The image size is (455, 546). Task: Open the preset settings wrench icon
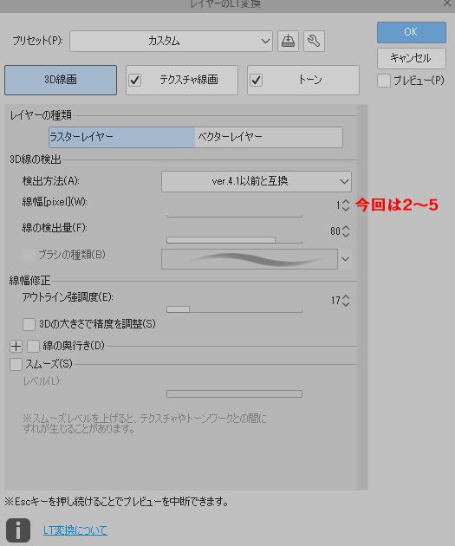314,41
